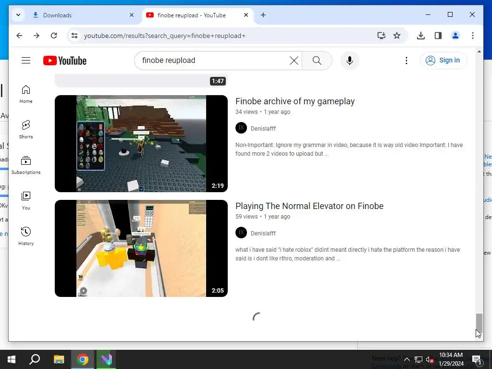Toggle Chrome side panel
492x369 pixels.
click(x=438, y=36)
